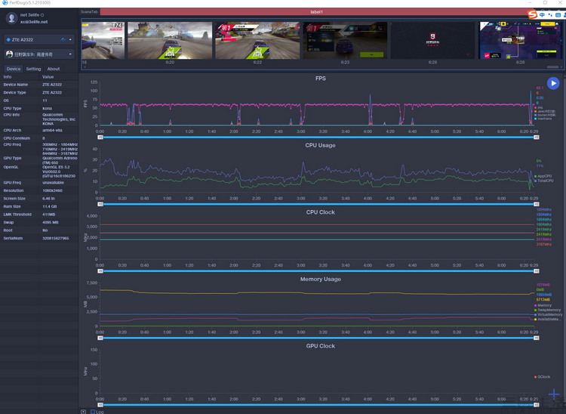Click the CPU Clock chart left range handle

pyautogui.click(x=100, y=271)
